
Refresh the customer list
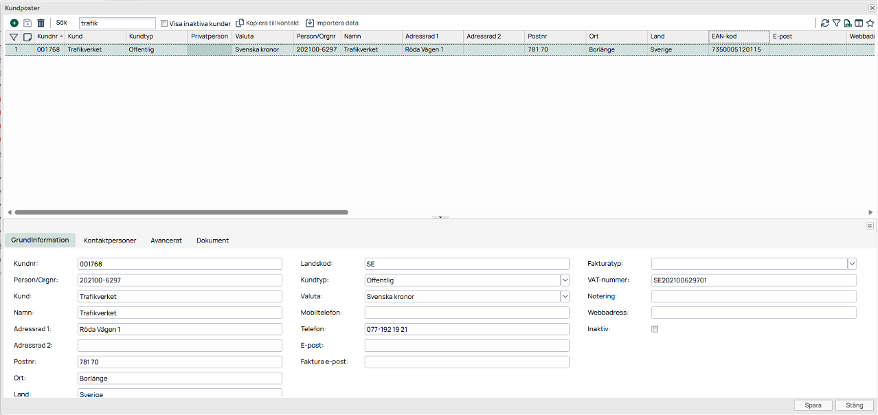coord(825,23)
